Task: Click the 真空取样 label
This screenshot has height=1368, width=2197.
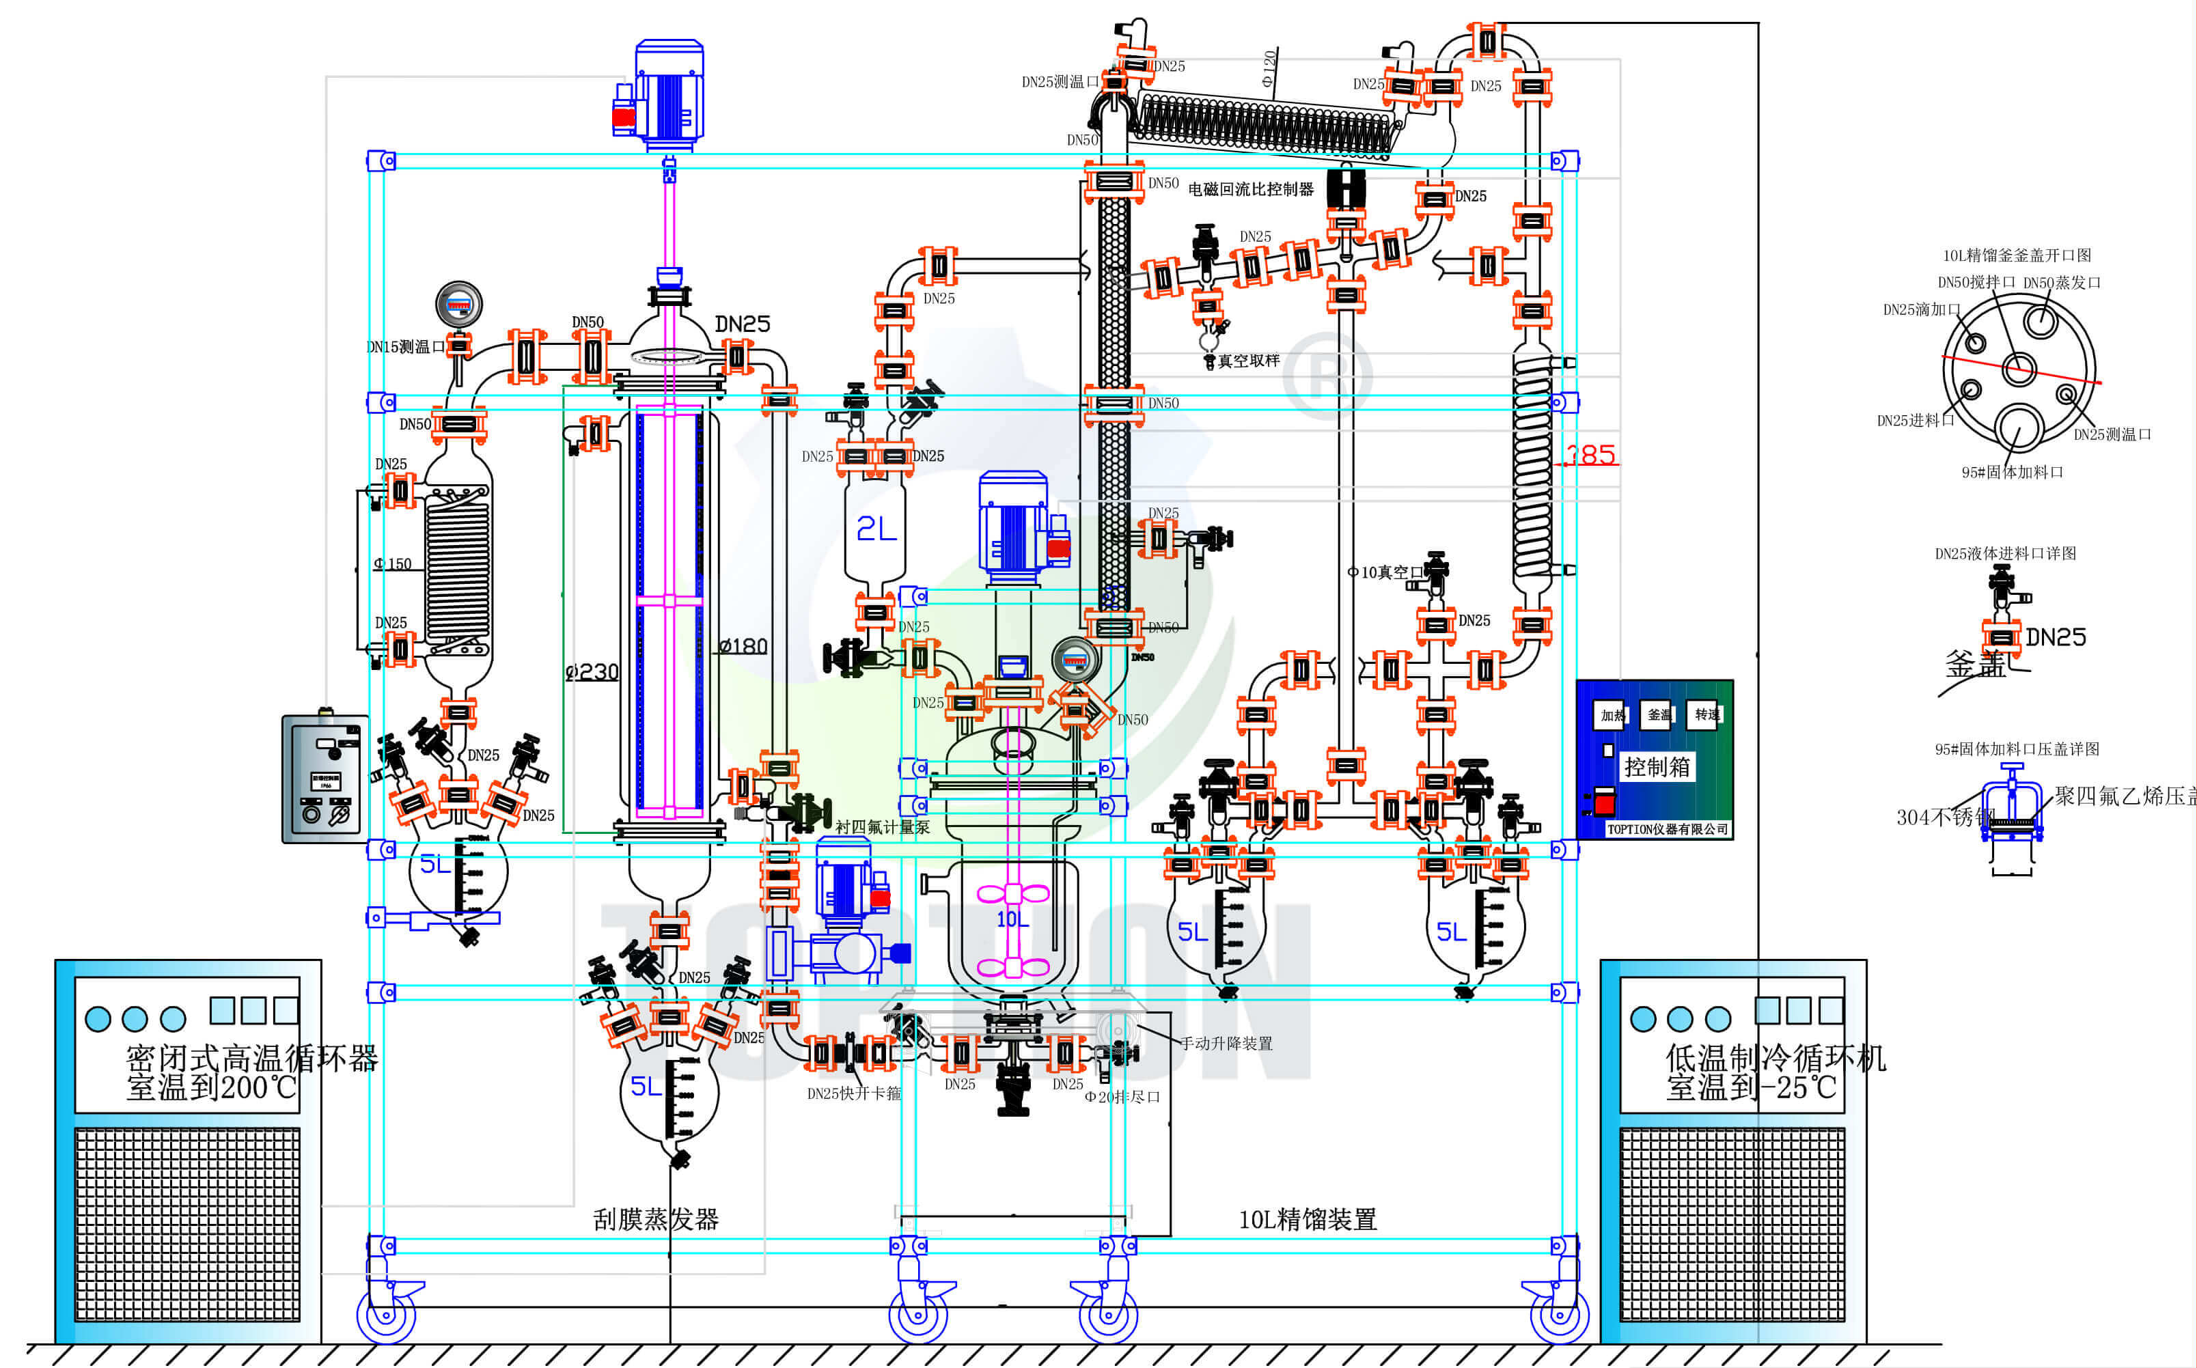Action: point(1249,361)
